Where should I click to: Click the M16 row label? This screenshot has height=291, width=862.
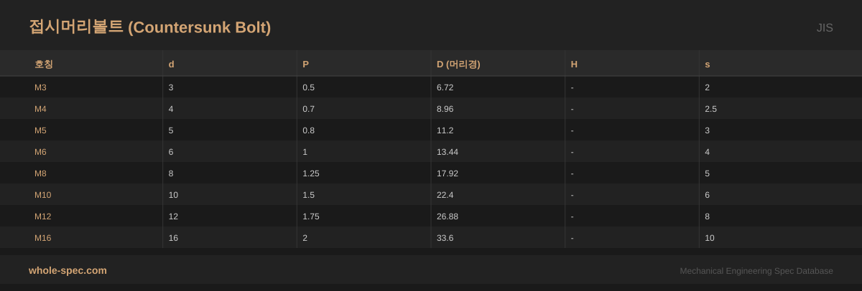point(42,238)
